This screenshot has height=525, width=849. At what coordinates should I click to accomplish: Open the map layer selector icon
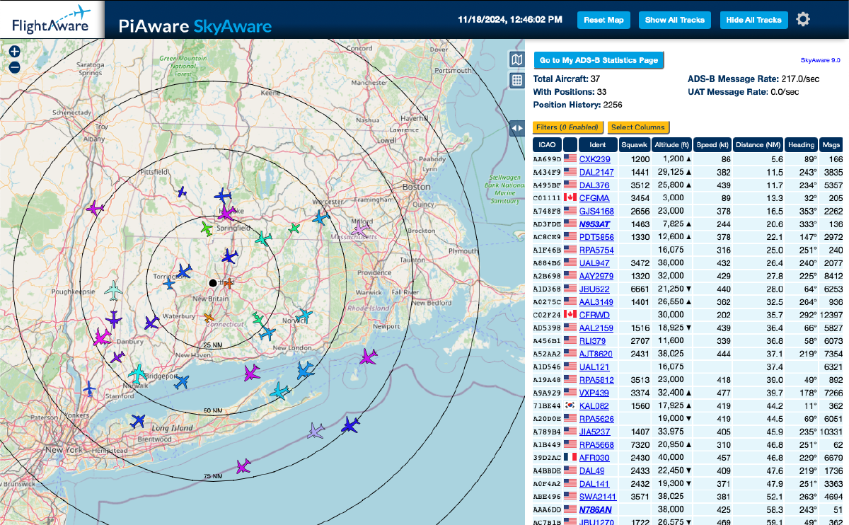519,60
